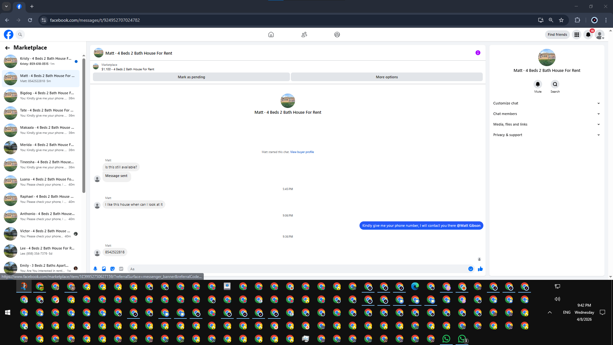613x345 pixels.
Task: Mute this conversation using the bell
Action: (x=538, y=84)
